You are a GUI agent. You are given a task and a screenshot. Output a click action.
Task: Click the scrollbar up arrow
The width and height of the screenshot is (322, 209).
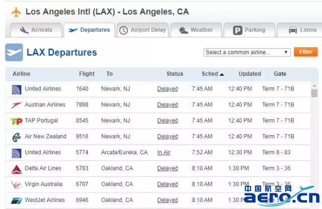click(x=314, y=86)
